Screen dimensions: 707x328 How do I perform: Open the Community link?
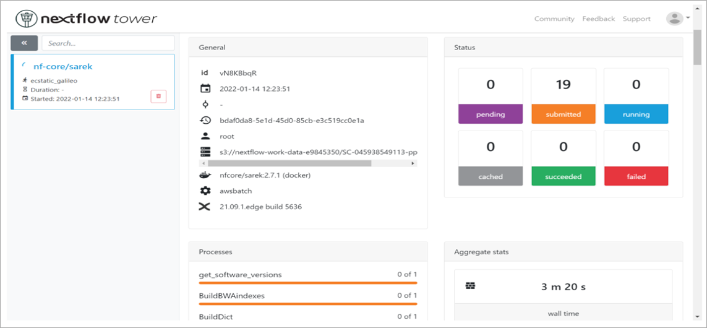click(554, 19)
